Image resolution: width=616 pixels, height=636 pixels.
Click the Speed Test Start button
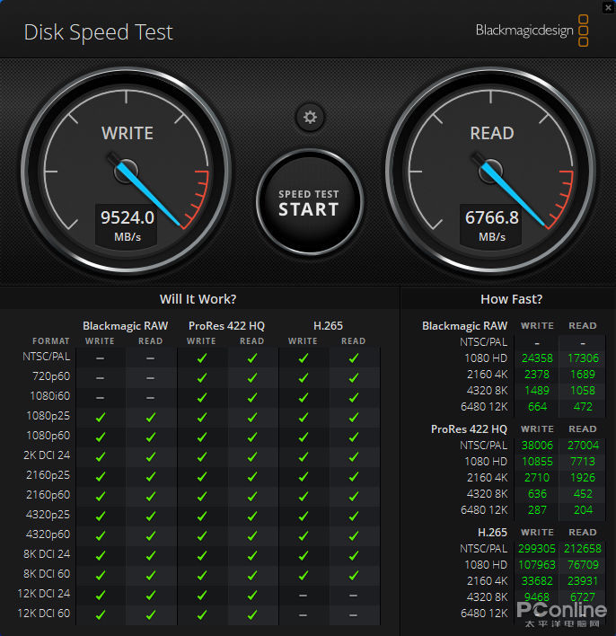coord(310,202)
